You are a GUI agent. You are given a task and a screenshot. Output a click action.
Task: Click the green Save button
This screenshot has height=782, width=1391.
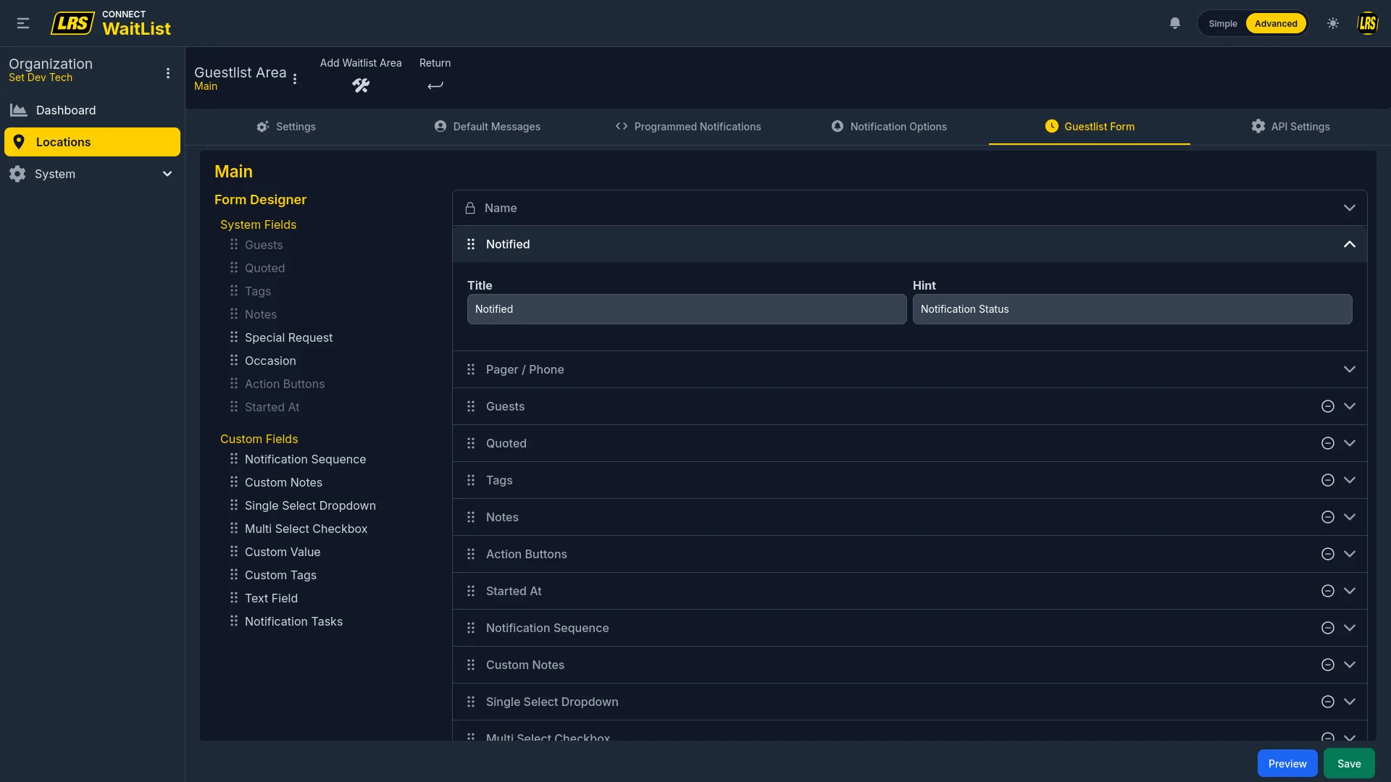click(x=1349, y=764)
